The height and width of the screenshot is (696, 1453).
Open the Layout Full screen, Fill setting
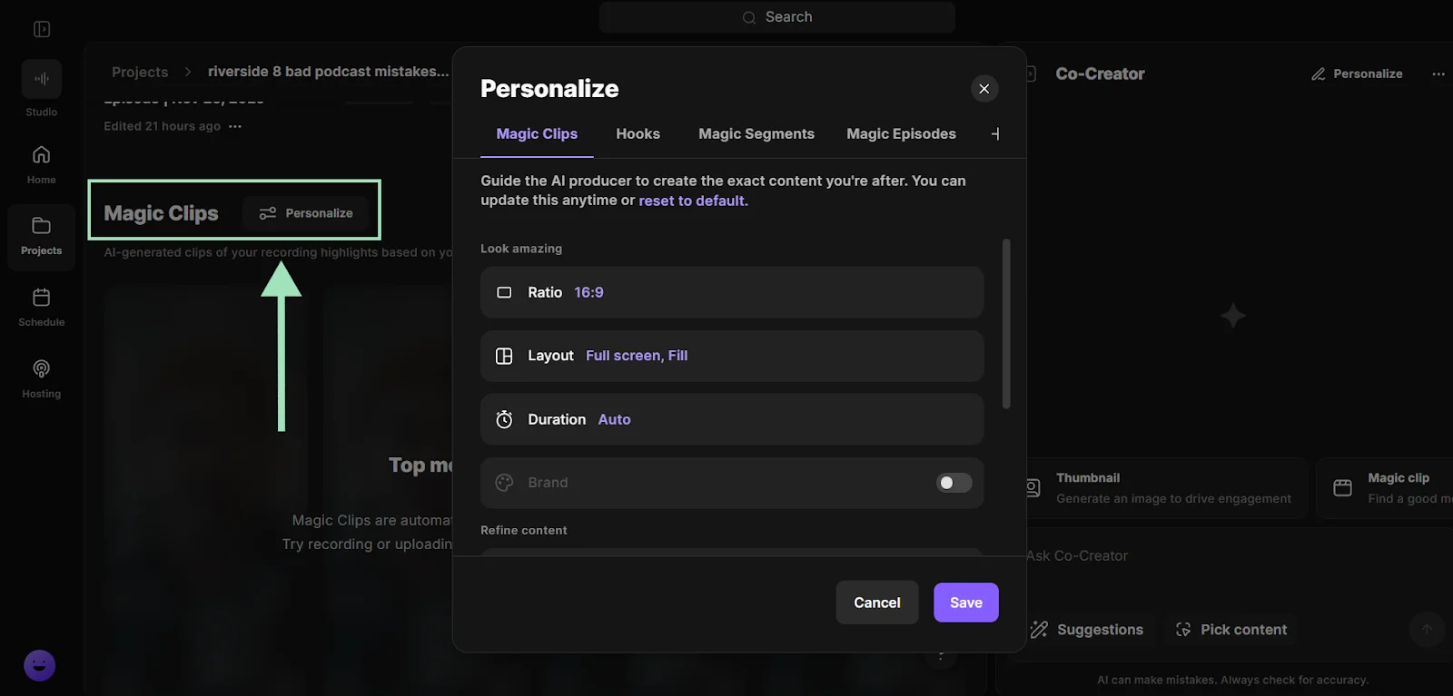(x=732, y=356)
